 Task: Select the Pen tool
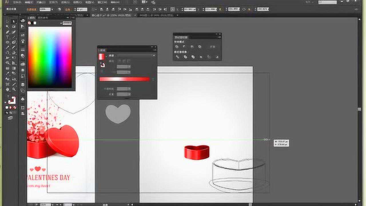(7, 31)
